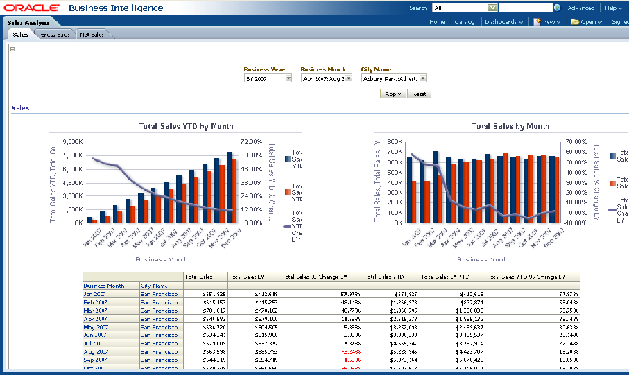Click San Francisco in the May 2007 row

[x=160, y=327]
